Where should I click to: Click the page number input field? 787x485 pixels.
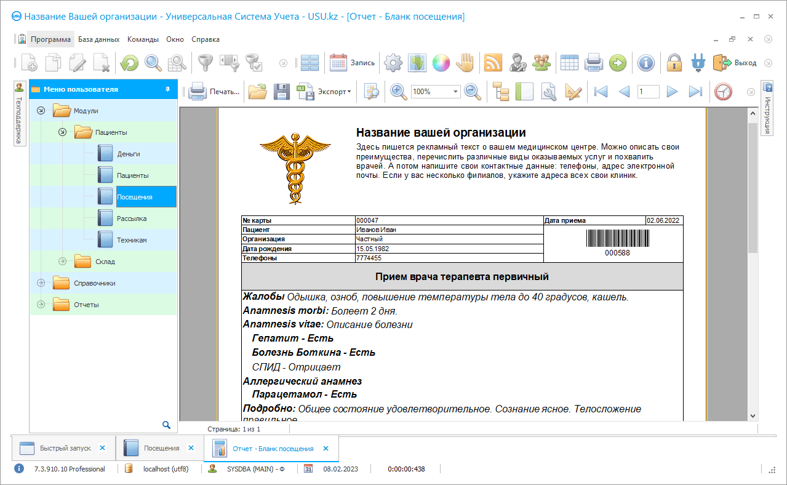[648, 92]
